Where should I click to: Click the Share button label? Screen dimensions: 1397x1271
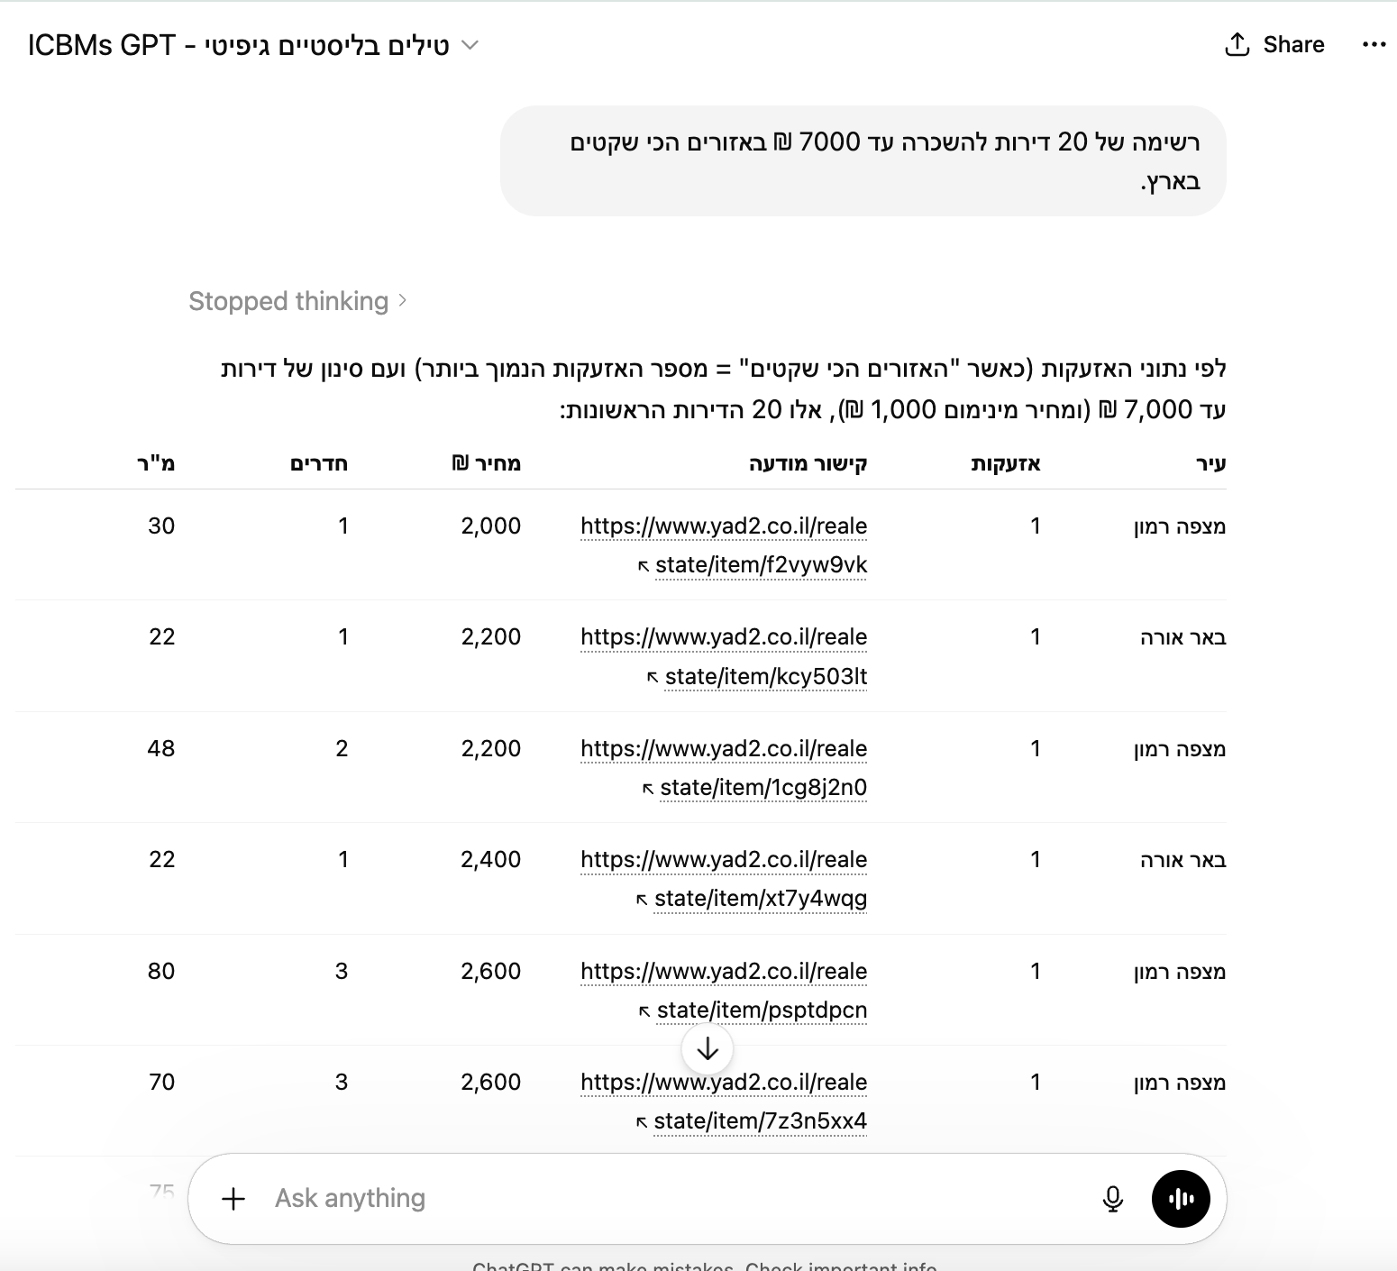tap(1293, 44)
